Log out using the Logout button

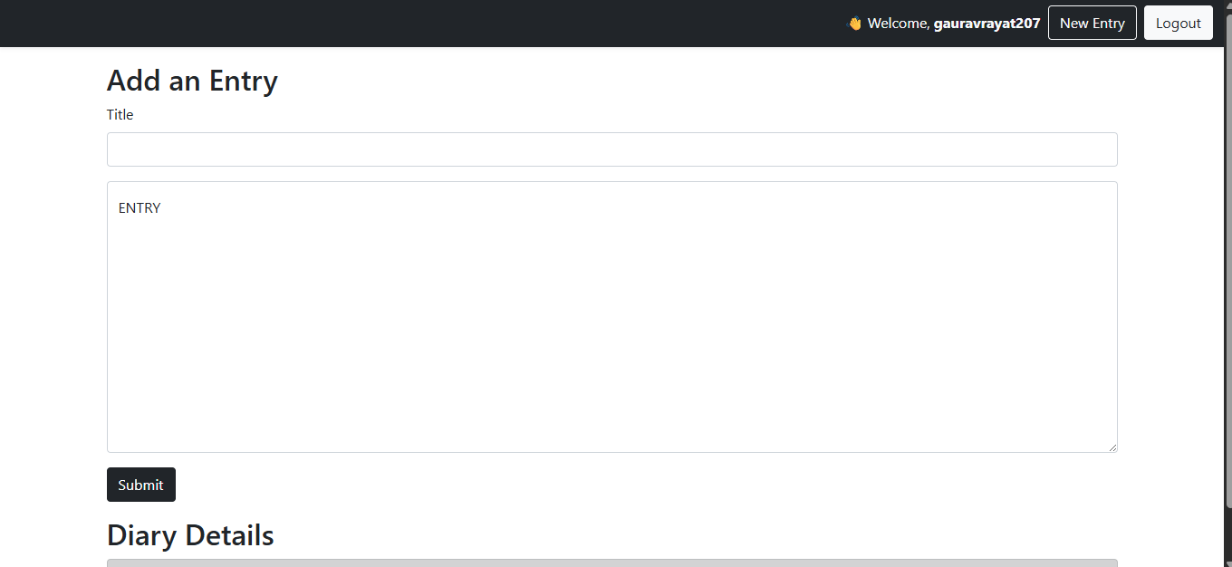coord(1178,23)
